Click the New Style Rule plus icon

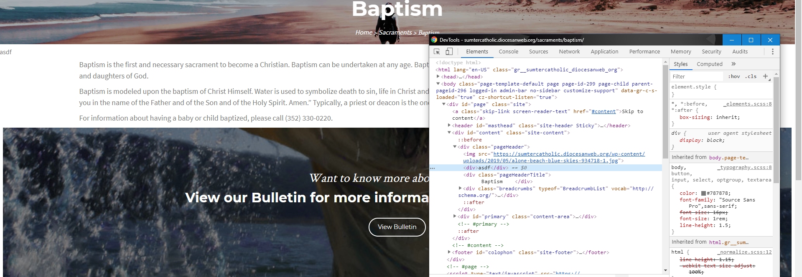[x=765, y=76]
